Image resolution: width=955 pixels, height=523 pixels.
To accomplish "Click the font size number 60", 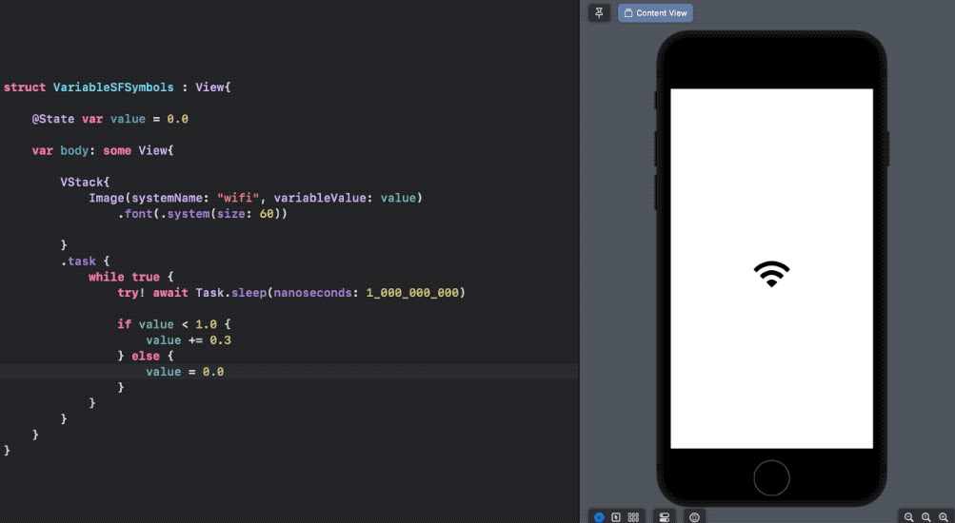I will click(267, 213).
